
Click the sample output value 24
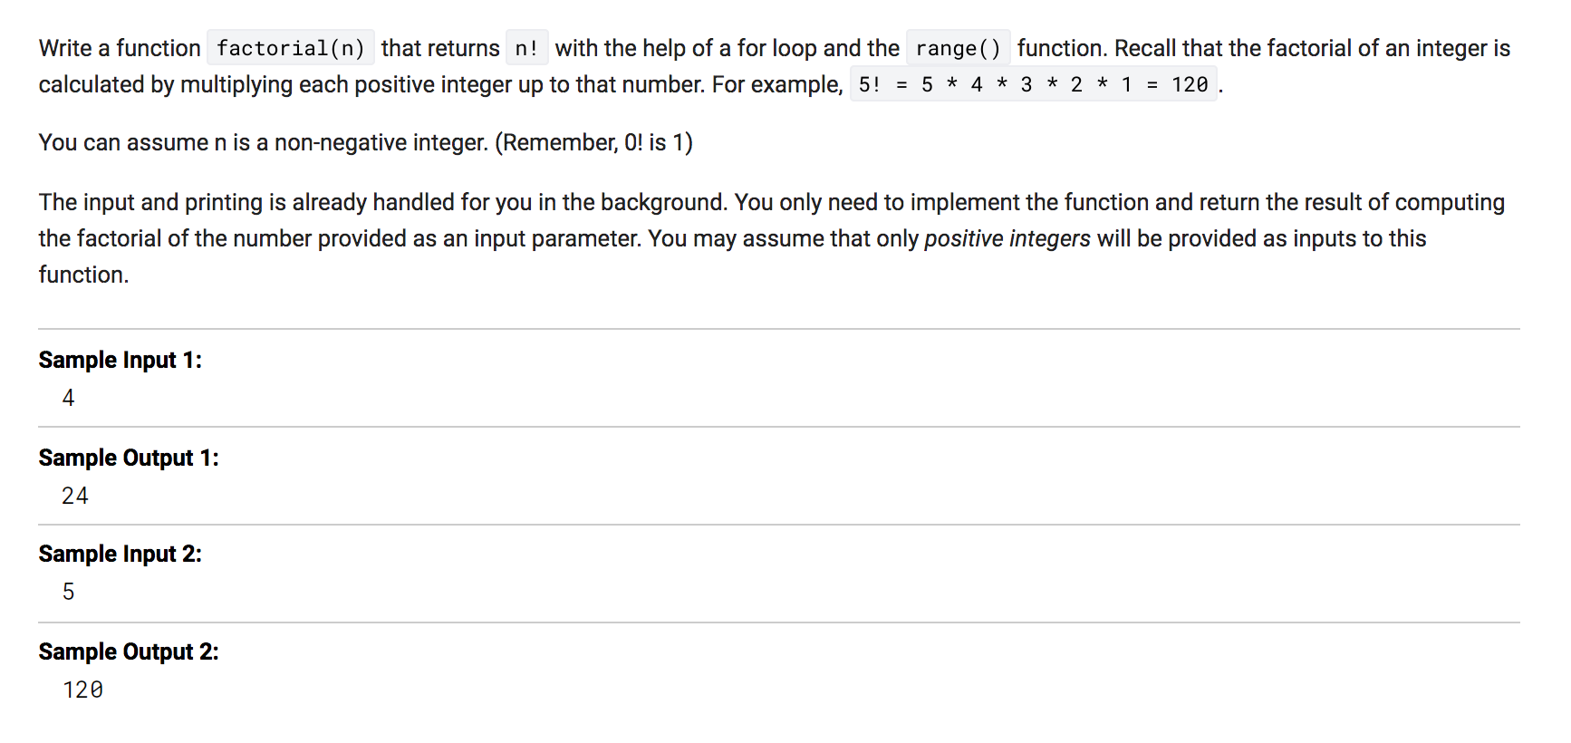point(75,496)
